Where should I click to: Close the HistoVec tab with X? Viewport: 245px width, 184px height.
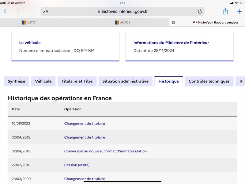(x=173, y=22)
